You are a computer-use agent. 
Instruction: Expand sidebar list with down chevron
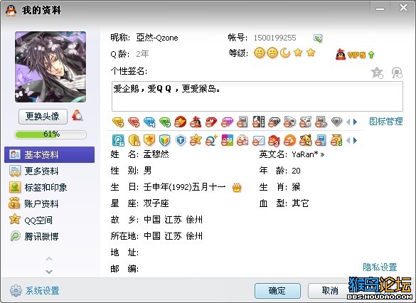click(x=49, y=272)
